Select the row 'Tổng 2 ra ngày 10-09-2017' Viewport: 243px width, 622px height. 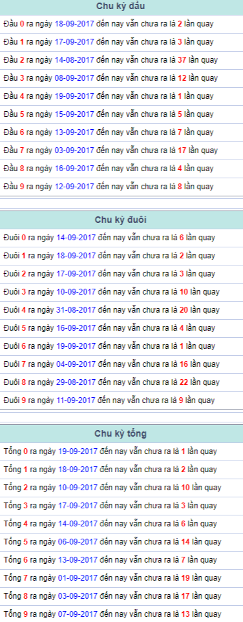121,488
